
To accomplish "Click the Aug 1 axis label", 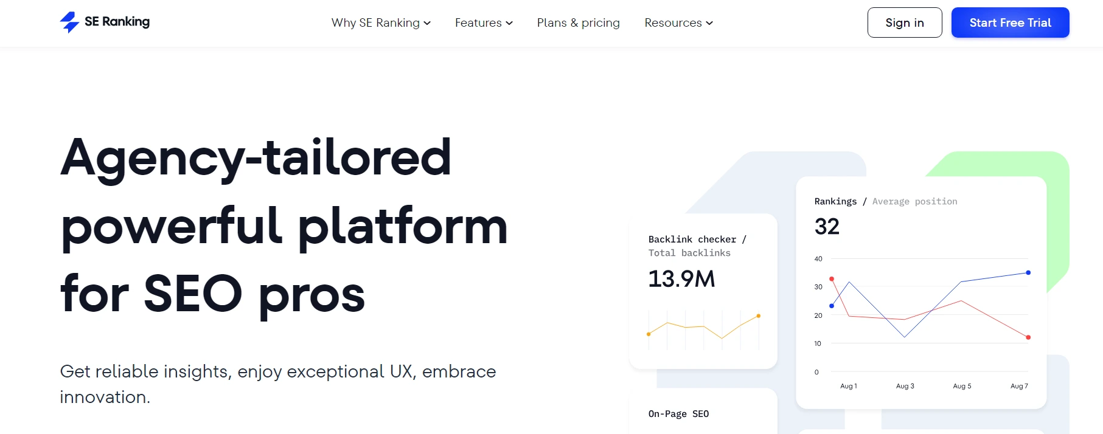I will (x=848, y=386).
